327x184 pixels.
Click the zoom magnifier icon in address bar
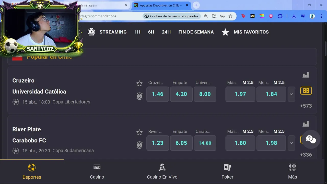(x=206, y=16)
